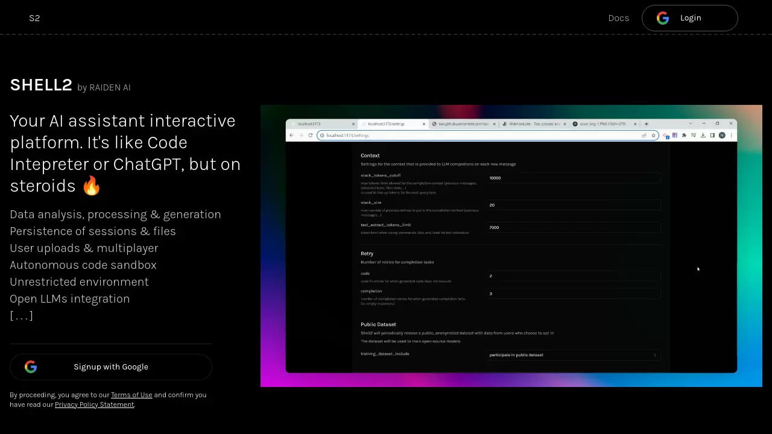This screenshot has height=434, width=772.
Task: Click the settings page preview screenshot
Action: 511,246
